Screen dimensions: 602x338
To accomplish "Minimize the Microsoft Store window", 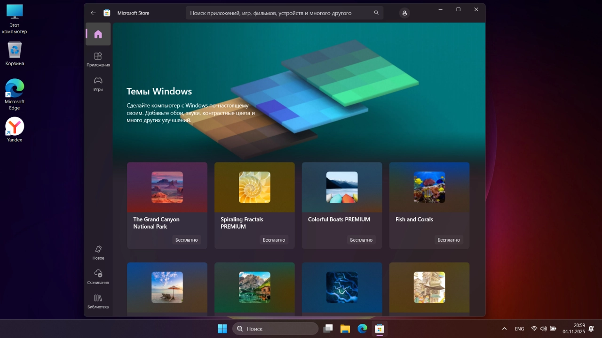I will click(441, 9).
